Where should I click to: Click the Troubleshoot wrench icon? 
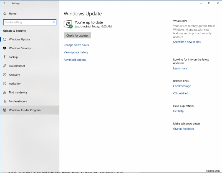(5, 66)
